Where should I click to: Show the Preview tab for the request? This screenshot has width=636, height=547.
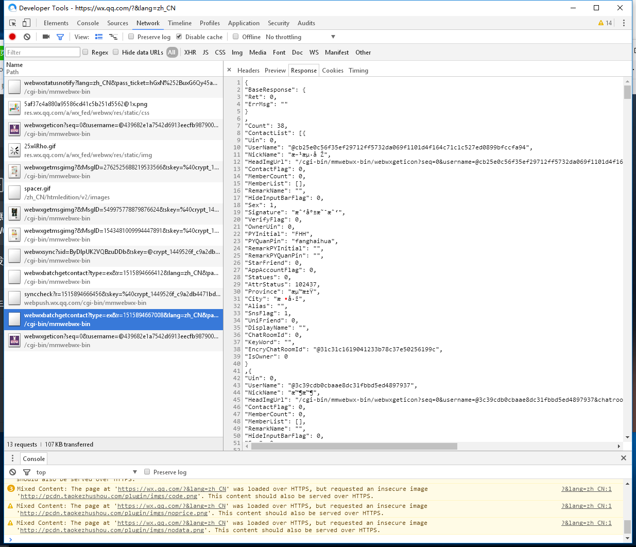point(275,71)
